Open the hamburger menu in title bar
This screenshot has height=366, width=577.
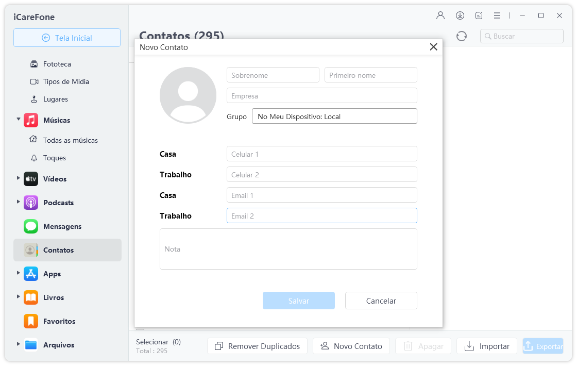coord(497,15)
